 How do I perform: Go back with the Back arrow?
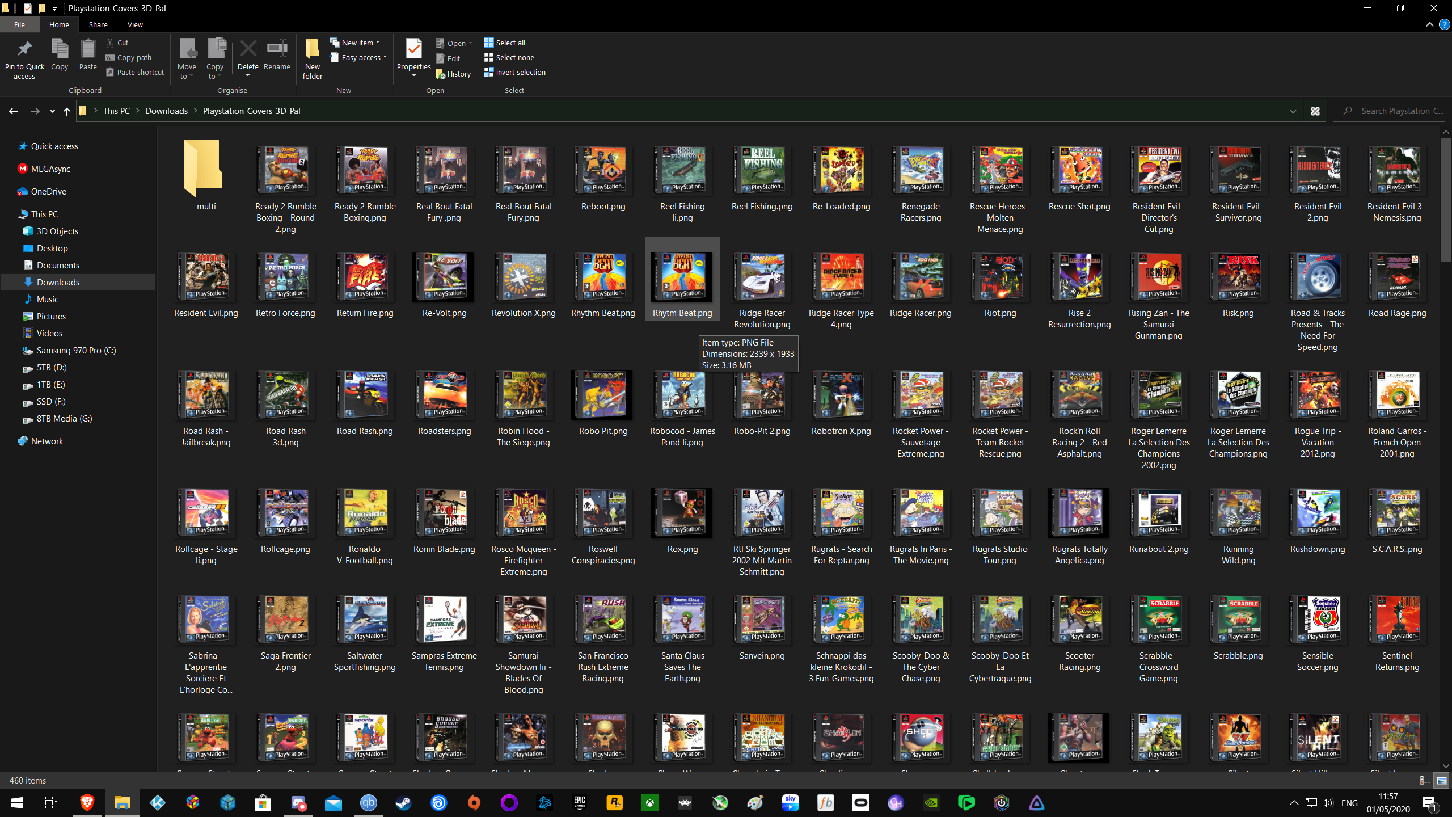click(x=13, y=111)
